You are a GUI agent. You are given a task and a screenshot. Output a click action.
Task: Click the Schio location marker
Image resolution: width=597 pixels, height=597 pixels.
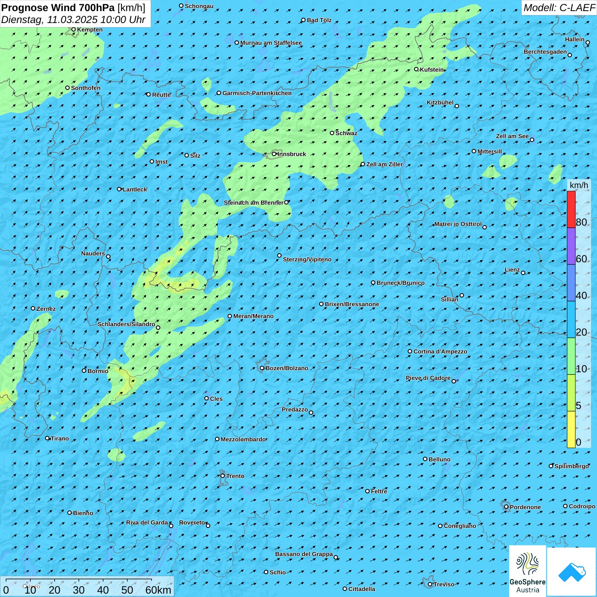(266, 572)
